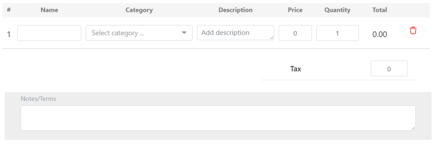
Task: Click the Tax label
Action: point(295,69)
